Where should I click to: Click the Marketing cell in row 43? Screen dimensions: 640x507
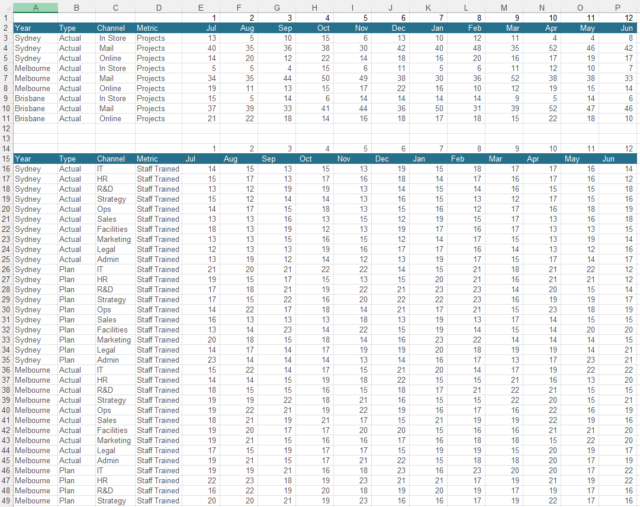point(115,441)
